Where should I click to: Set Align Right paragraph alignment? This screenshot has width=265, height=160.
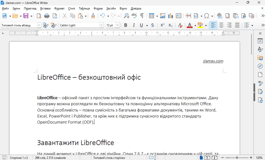(x=229, y=25)
